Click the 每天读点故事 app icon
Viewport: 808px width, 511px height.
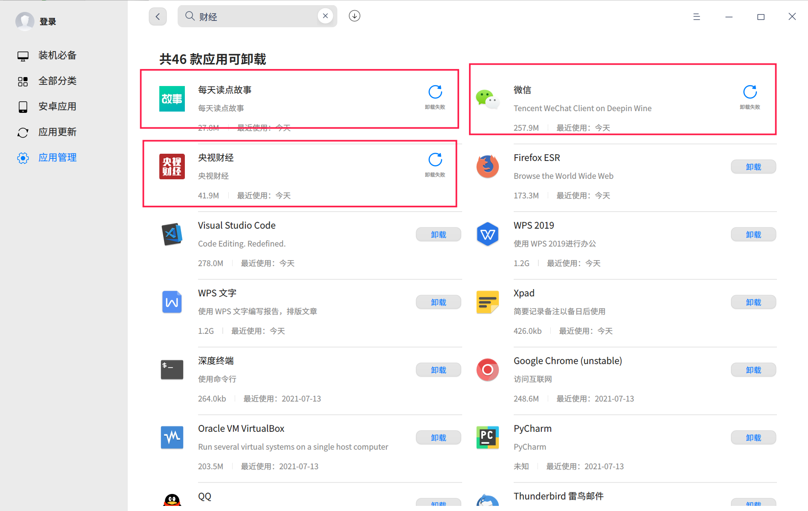(172, 99)
